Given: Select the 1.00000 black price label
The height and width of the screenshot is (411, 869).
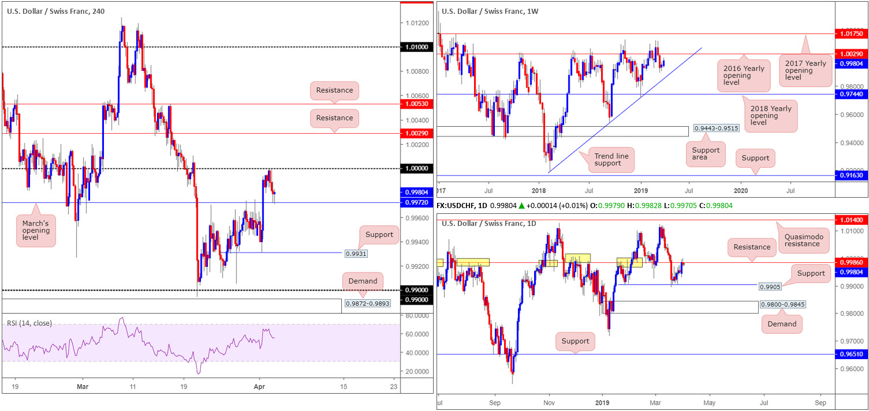Looking at the screenshot, I should pos(416,168).
